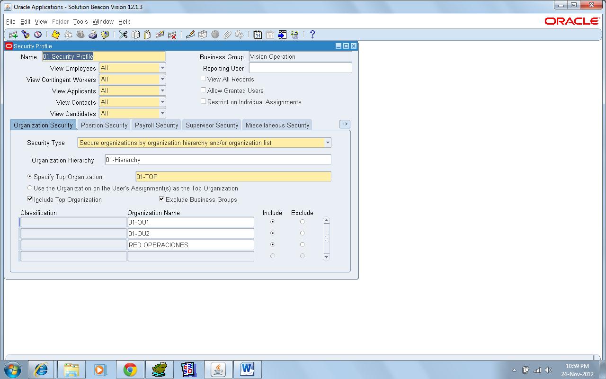This screenshot has height=379, width=606.
Task: Save the security profile using the Save icon
Action: (x=55, y=35)
